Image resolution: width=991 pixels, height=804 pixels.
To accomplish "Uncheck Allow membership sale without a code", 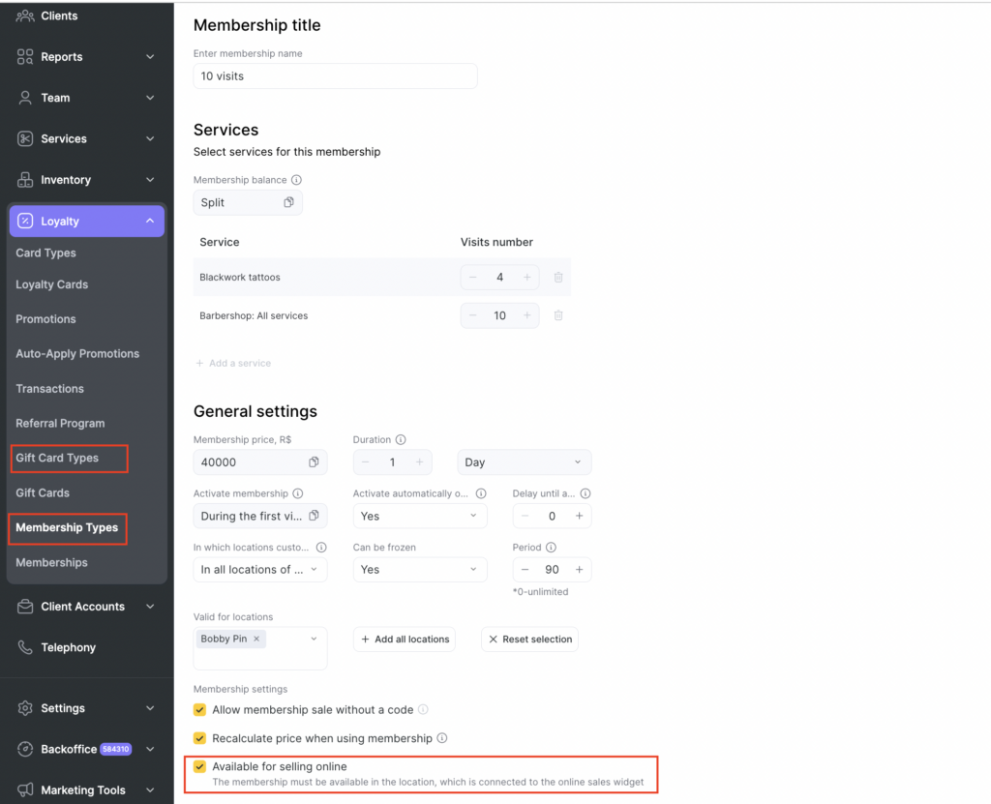I will point(200,710).
